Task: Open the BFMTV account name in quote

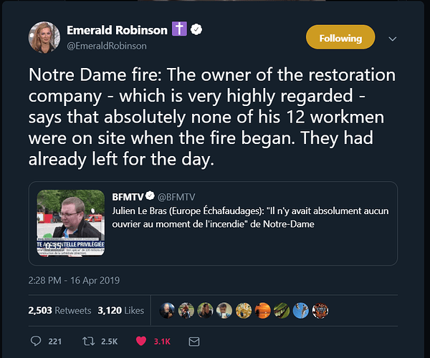Action: 128,197
